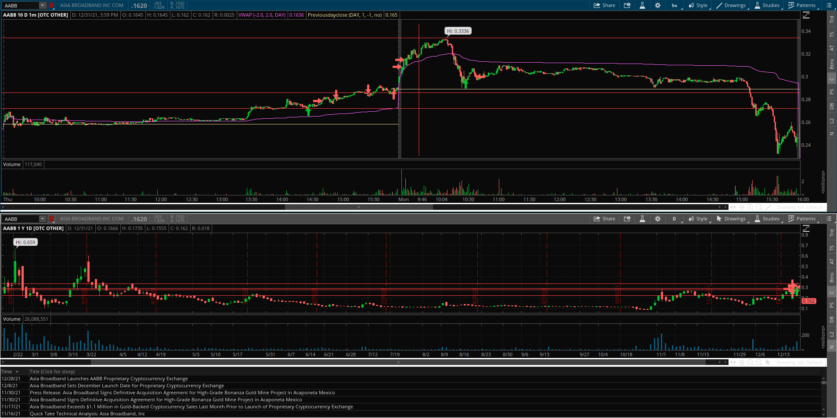
Task: Click the zoom out magnifier under the top chart
Action: point(759,207)
